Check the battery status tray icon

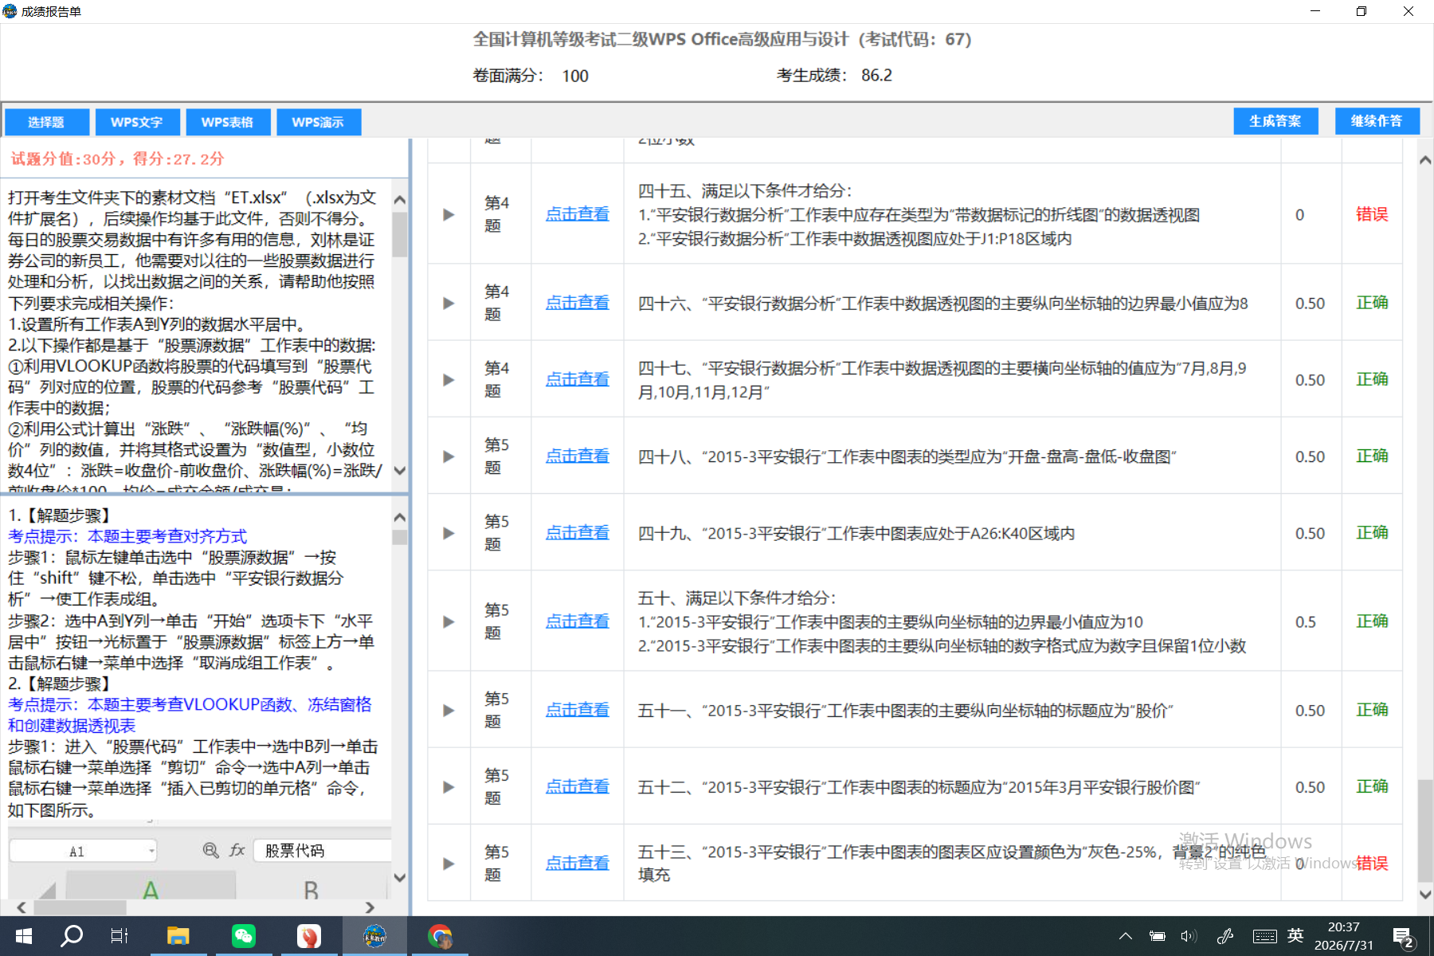1158,936
